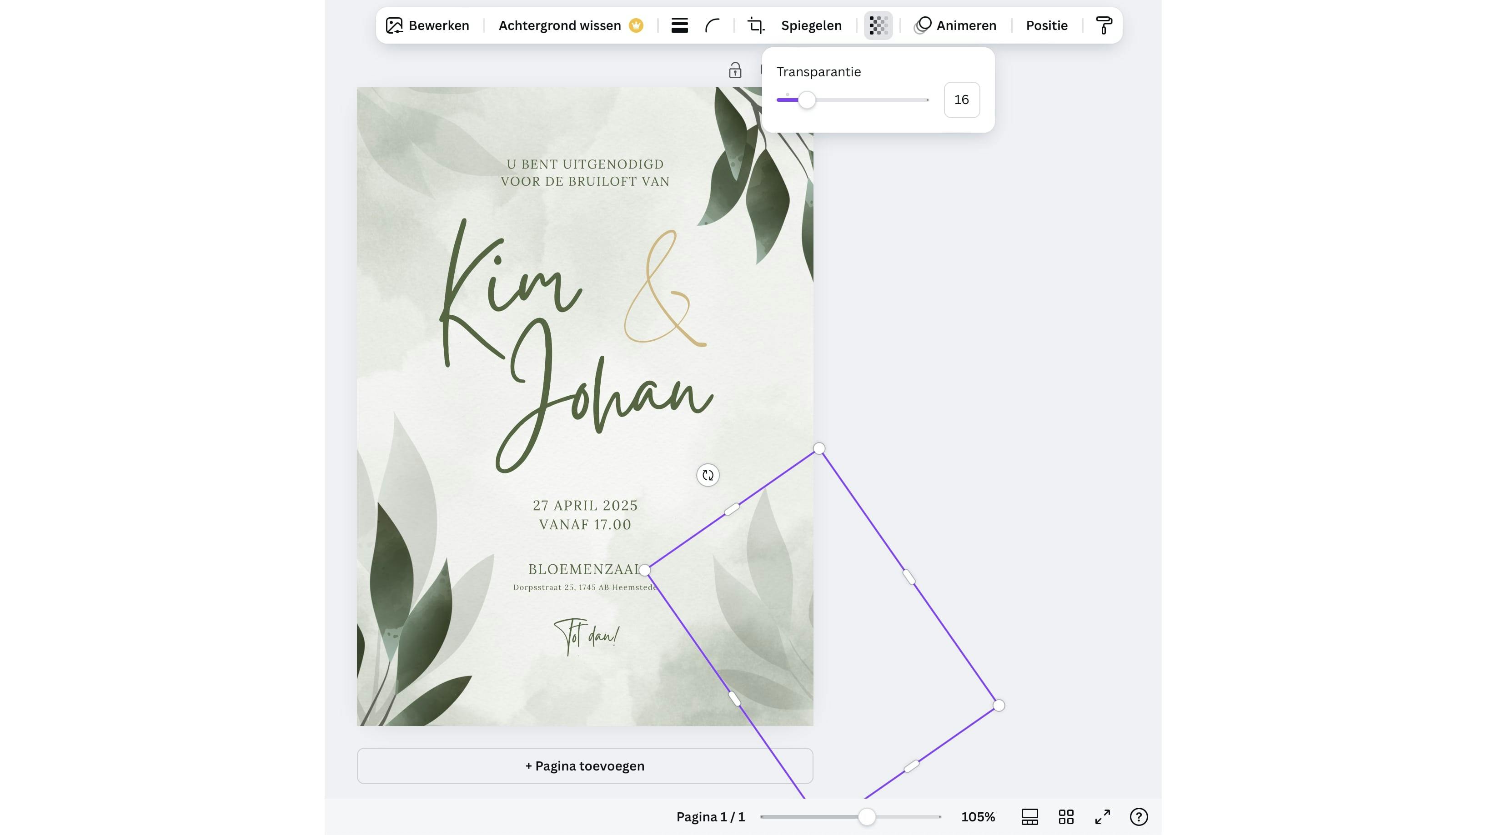Toggle the lock icon above the page
The height and width of the screenshot is (835, 1486).
(x=734, y=70)
